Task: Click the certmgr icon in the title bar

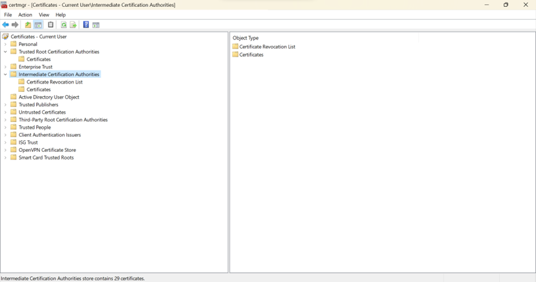Action: (x=4, y=5)
